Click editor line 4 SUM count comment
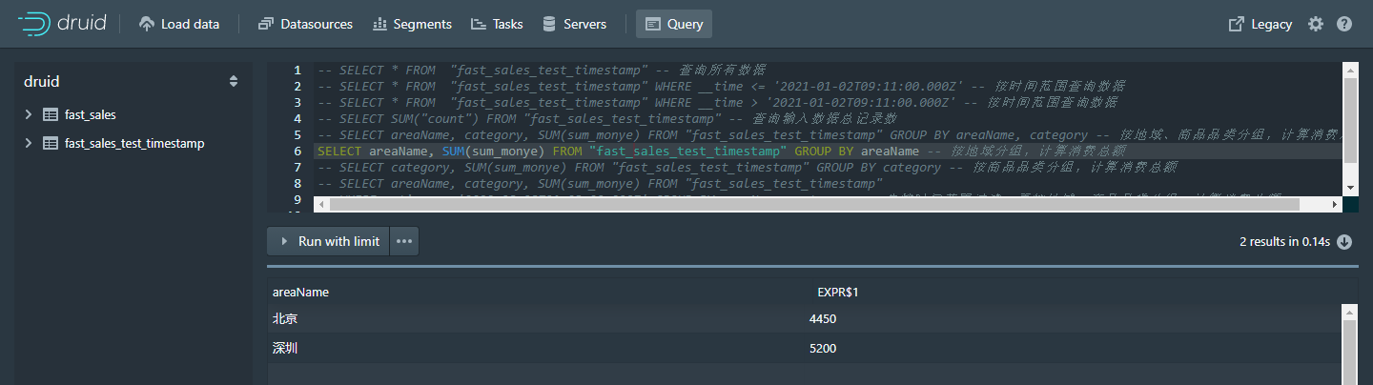 click(x=606, y=118)
